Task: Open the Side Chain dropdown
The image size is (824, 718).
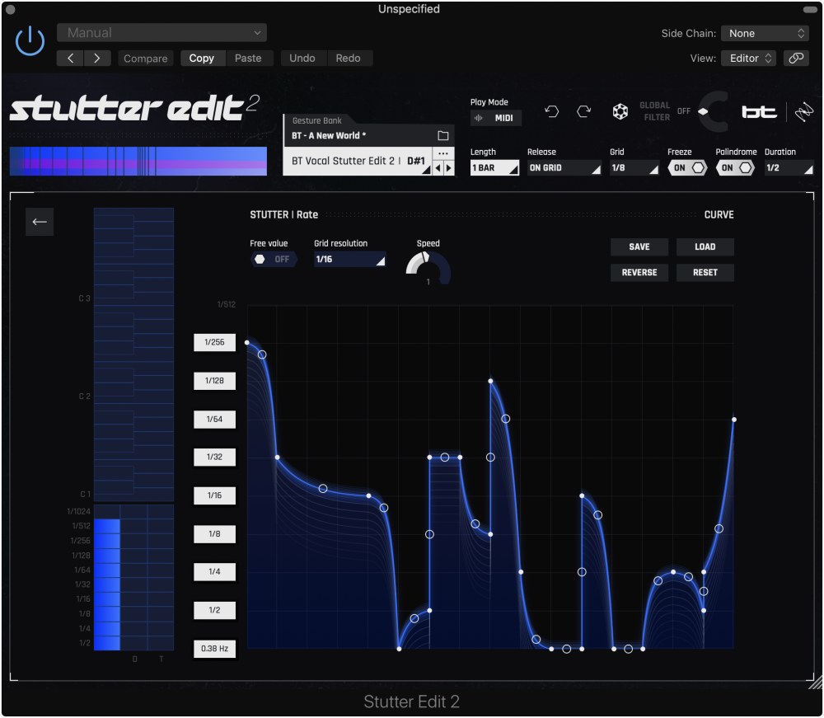Action: 765,33
